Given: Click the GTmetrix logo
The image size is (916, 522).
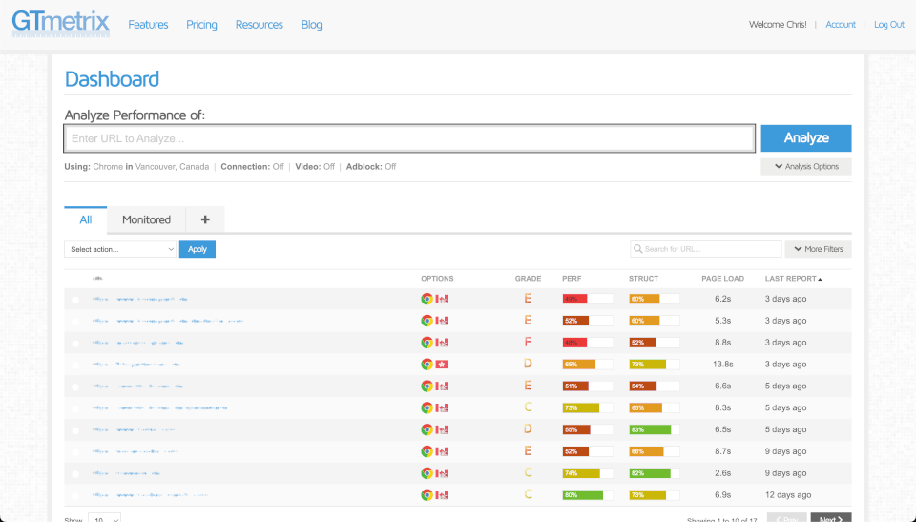Looking at the screenshot, I should (x=61, y=24).
